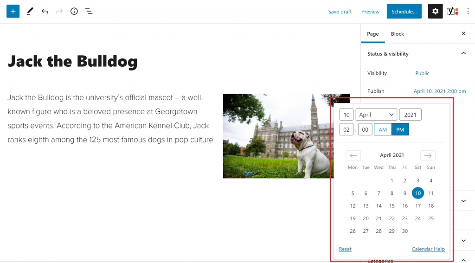Click the Preview button

370,12
